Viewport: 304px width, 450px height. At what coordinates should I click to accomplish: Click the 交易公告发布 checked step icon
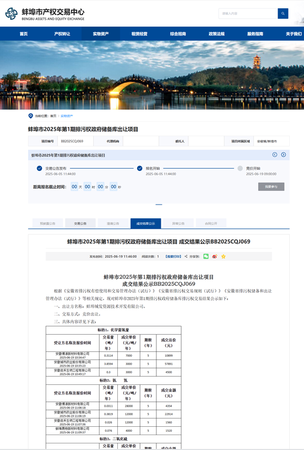pos(40,168)
